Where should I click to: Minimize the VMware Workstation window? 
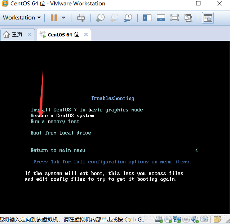(x=177, y=3)
